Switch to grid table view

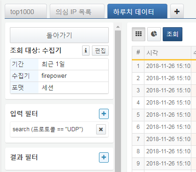click(x=138, y=34)
